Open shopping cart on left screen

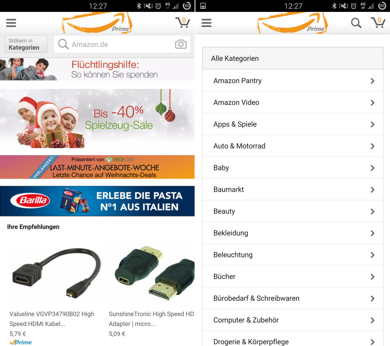point(183,23)
